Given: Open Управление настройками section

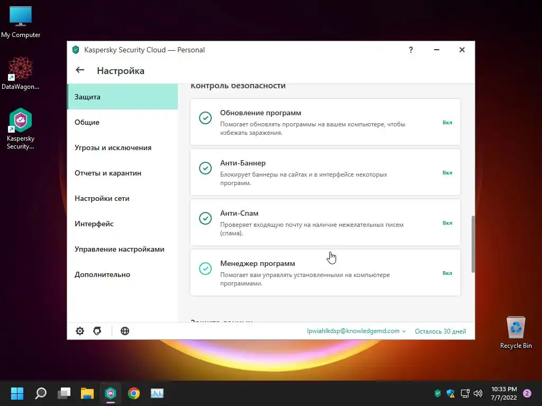Looking at the screenshot, I should [x=123, y=249].
